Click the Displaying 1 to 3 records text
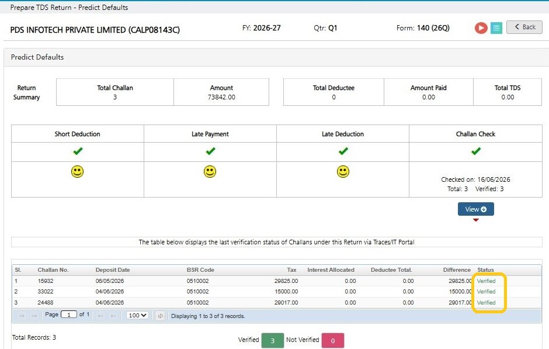Screen dimensions: 549x349 point(208,316)
